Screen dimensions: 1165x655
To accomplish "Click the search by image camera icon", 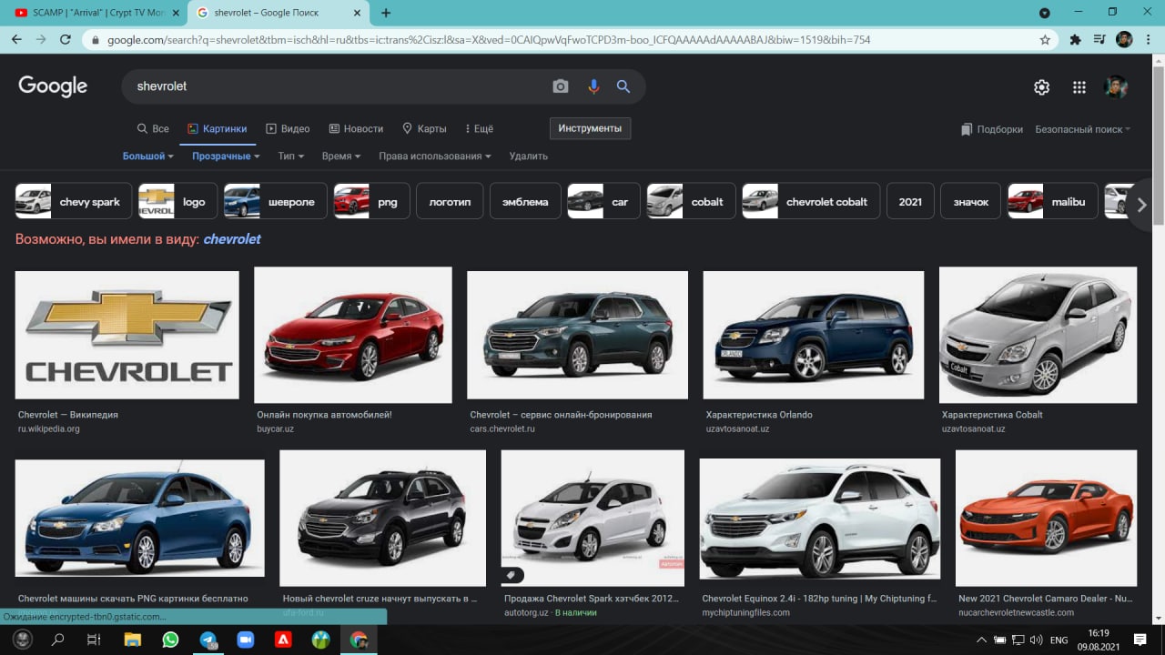I will 561,86.
